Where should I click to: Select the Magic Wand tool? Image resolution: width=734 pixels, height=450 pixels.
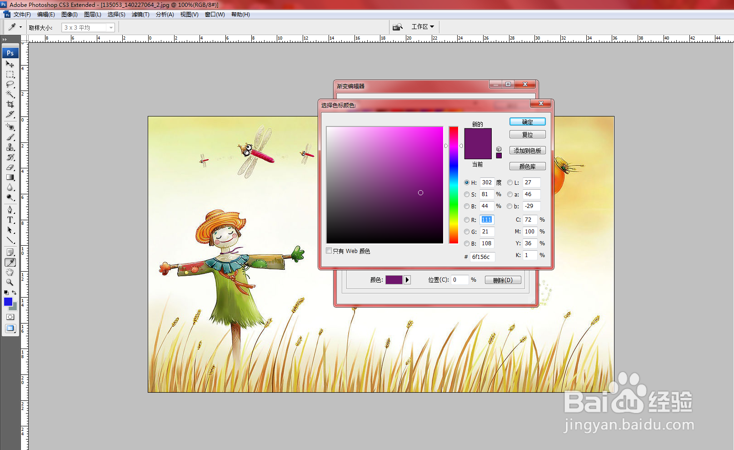[x=10, y=94]
